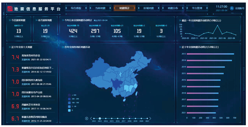Click the arrow icon beside 往年全国各地区地震活动
Image resolution: width=248 pixels, height=127 pixels.
[x=63, y=47]
